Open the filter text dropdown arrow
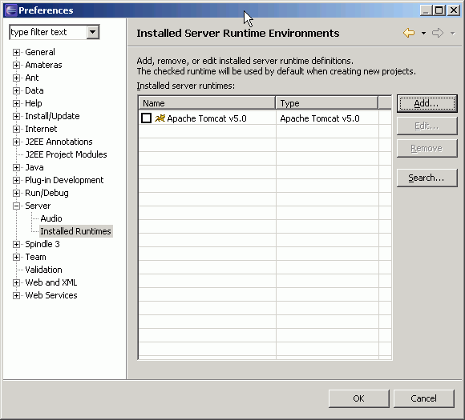 93,32
